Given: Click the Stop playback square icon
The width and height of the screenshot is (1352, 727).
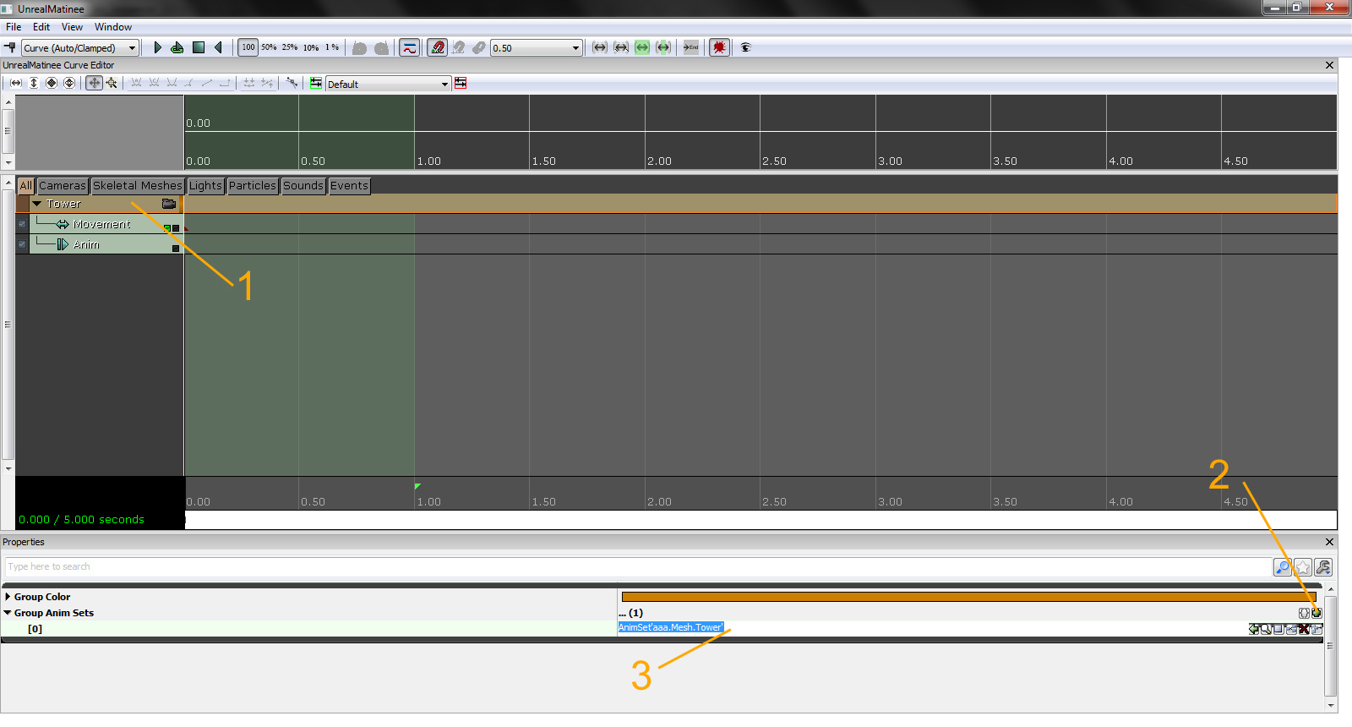Looking at the screenshot, I should 199,47.
